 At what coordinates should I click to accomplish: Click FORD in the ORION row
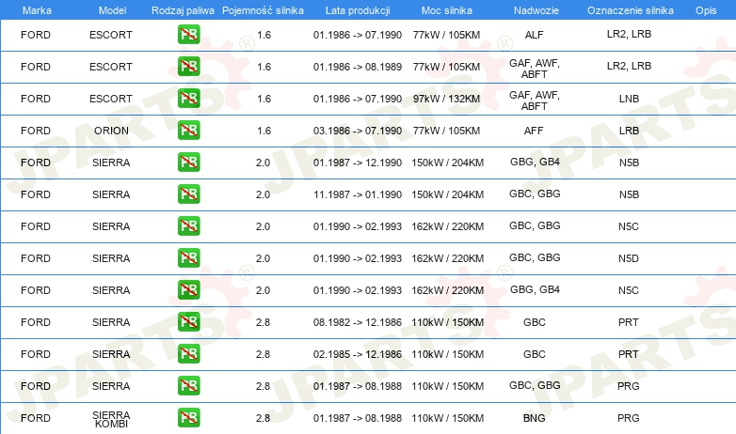(36, 131)
